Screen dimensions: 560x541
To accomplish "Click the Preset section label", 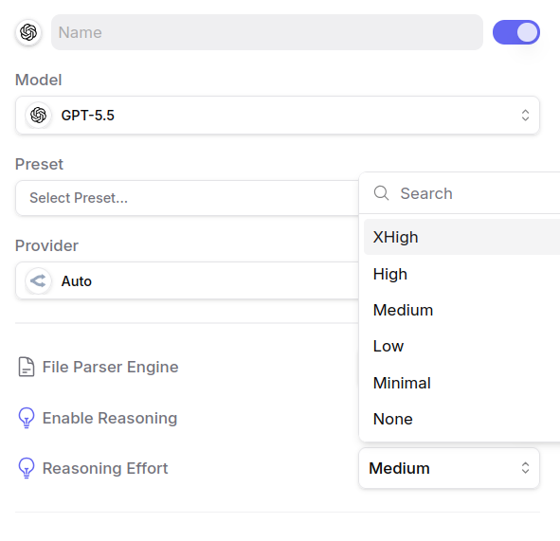I will tap(39, 164).
